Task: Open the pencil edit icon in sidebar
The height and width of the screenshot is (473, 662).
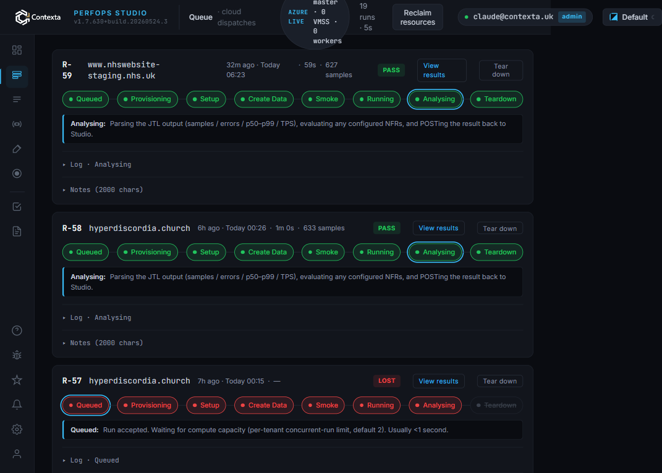Action: coord(17,149)
